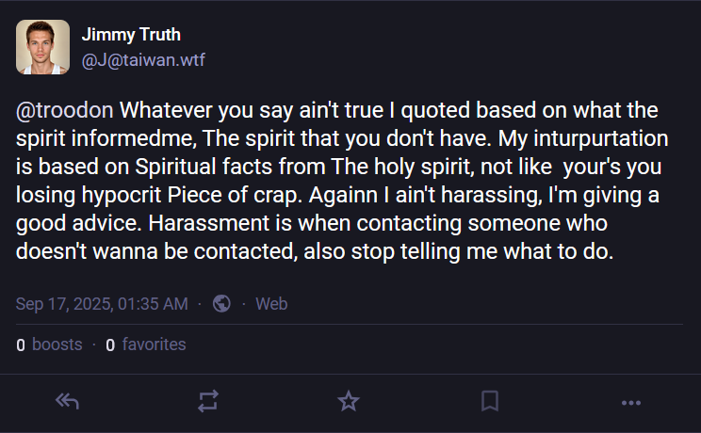
Task: Click the globe public visibility icon
Action: coord(222,303)
